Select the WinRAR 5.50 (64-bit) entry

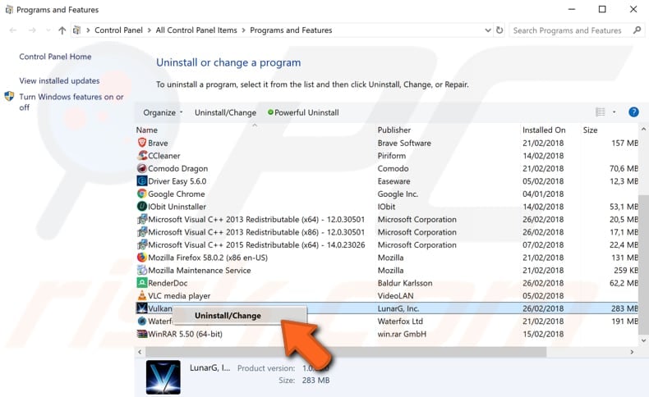(x=185, y=334)
